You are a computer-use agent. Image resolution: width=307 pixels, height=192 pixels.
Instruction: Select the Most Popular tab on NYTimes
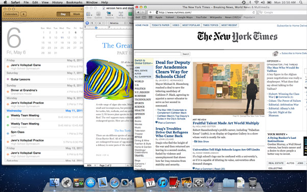click(191, 25)
